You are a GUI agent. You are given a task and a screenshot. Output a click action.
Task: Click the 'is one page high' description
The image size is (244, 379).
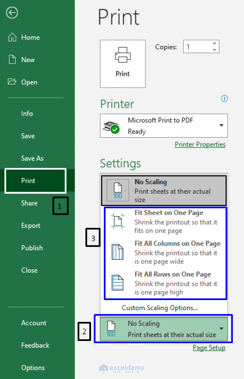click(x=159, y=292)
